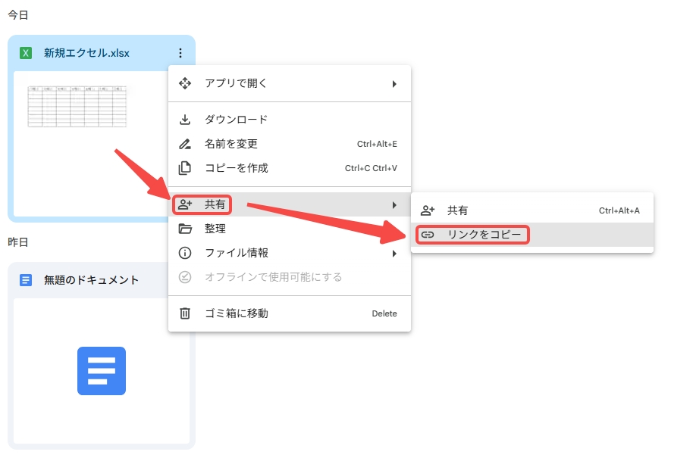Select コピーを作成 menu entry
The width and height of the screenshot is (693, 455).
[x=290, y=168]
